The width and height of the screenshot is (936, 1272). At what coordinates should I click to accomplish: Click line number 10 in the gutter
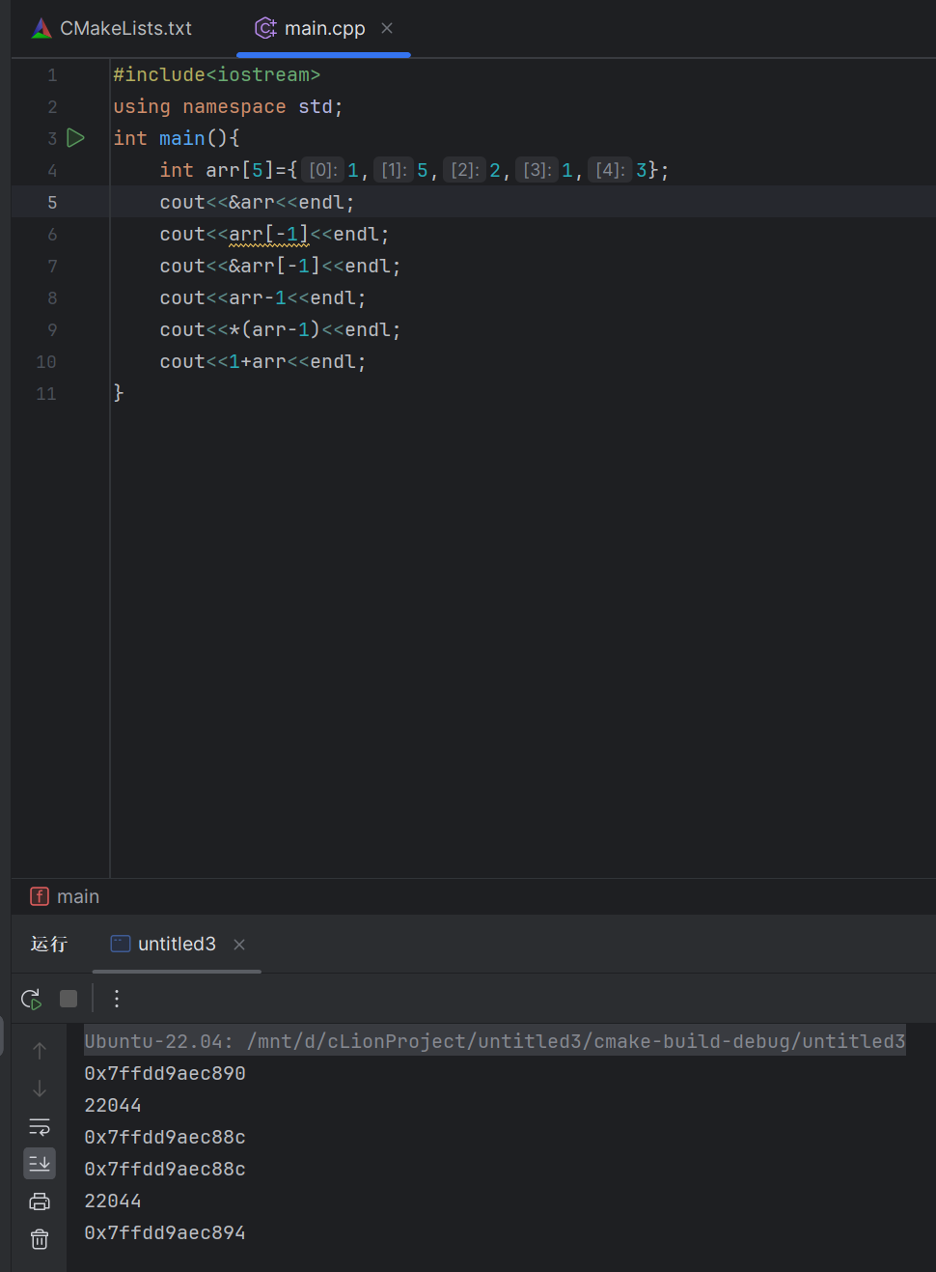[46, 361]
